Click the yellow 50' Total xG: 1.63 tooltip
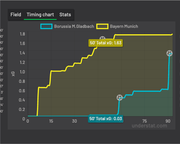 pos(106,43)
